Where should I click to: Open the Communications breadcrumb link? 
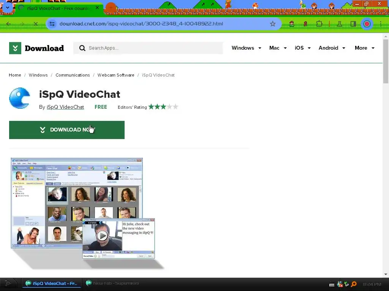click(x=73, y=75)
